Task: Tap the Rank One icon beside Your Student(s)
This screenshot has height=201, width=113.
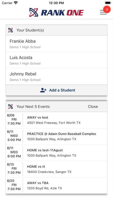Action: pos(10,30)
